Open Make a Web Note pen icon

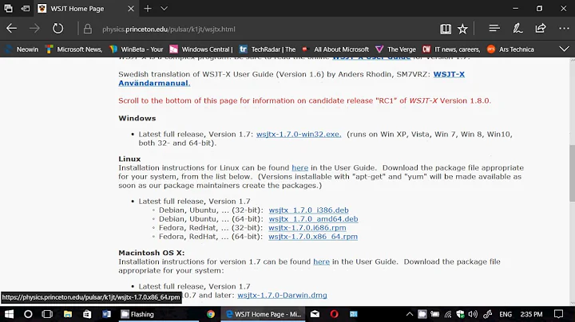click(517, 28)
